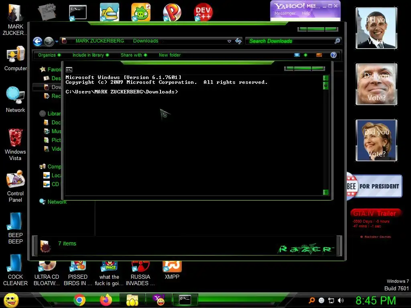Change the view using the views icon
The width and height of the screenshot is (411, 308).
point(297,55)
